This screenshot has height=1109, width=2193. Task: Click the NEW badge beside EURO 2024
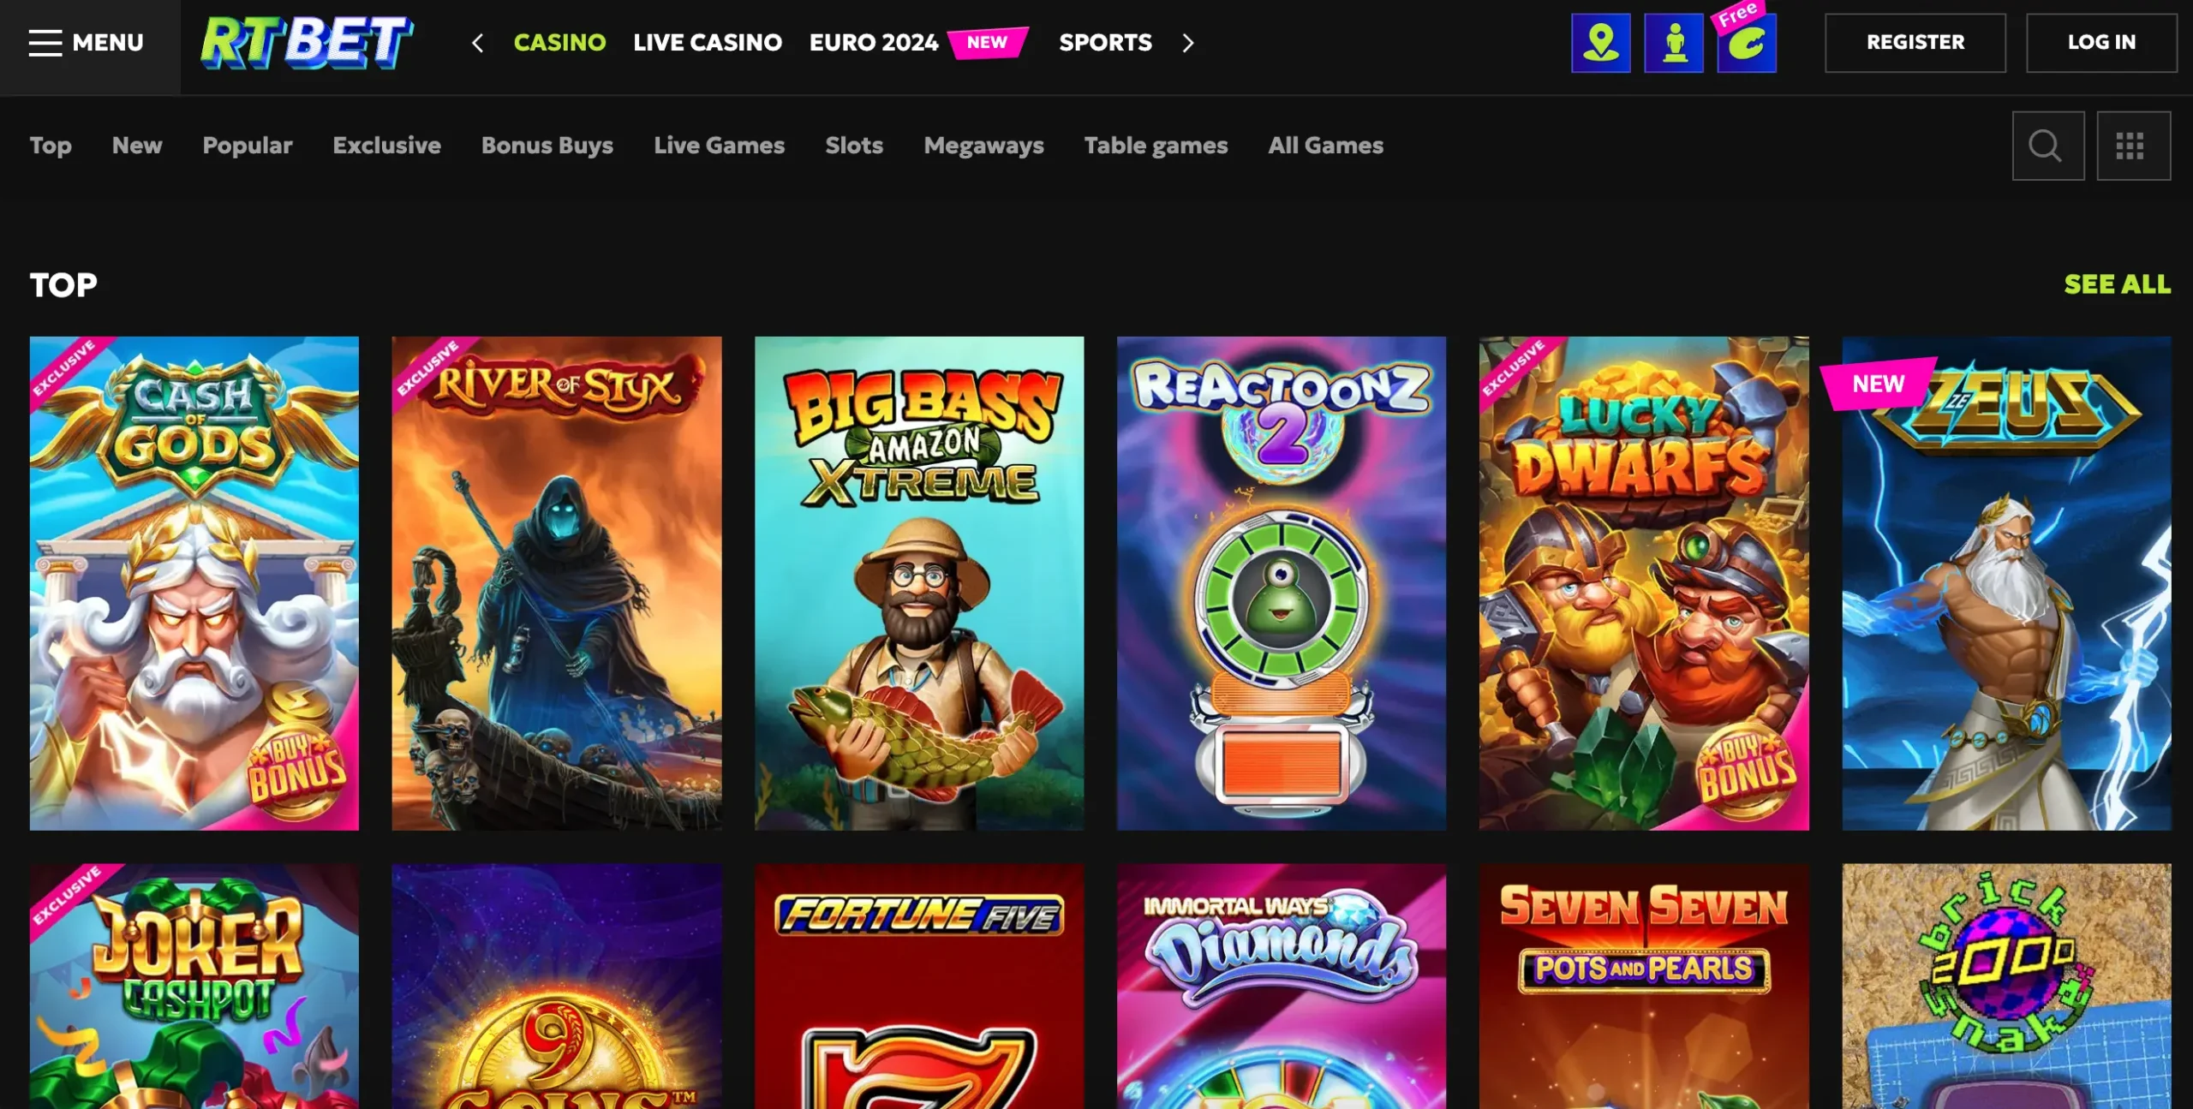988,42
